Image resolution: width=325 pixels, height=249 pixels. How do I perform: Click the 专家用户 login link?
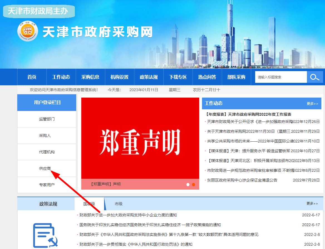coord(47,185)
